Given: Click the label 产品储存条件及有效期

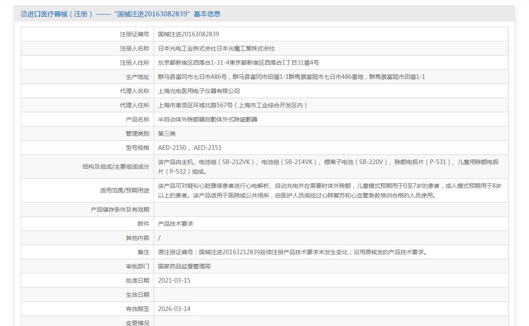Looking at the screenshot, I should coord(120,210).
